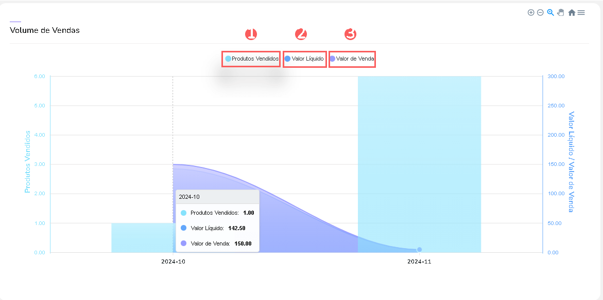The image size is (603, 300).
Task: Click the red numbered marker 1
Action: (x=251, y=34)
